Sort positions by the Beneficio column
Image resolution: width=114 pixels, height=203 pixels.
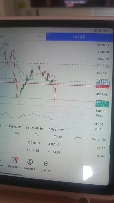coord(99,140)
